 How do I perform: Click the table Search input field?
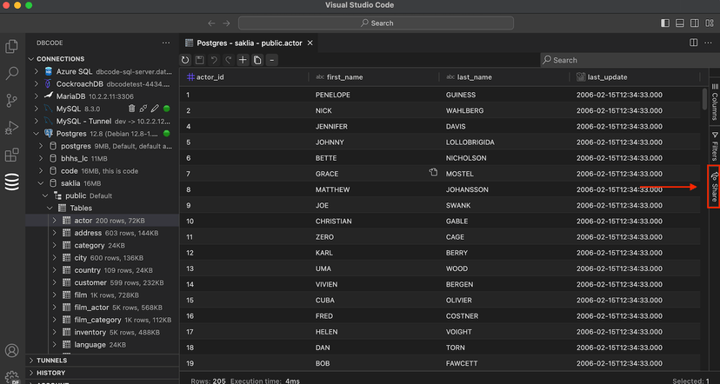coord(630,60)
